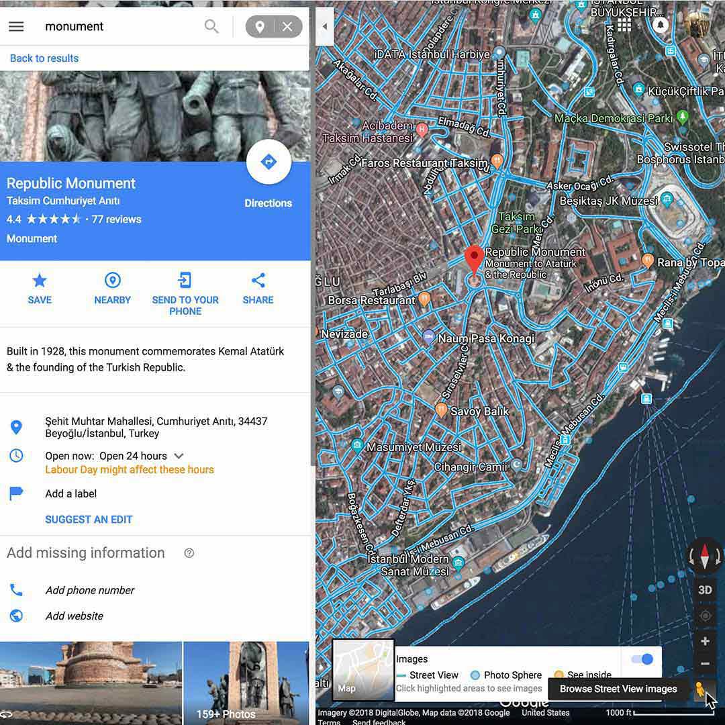Toggle the Images layer switch
The width and height of the screenshot is (725, 725).
point(642,659)
